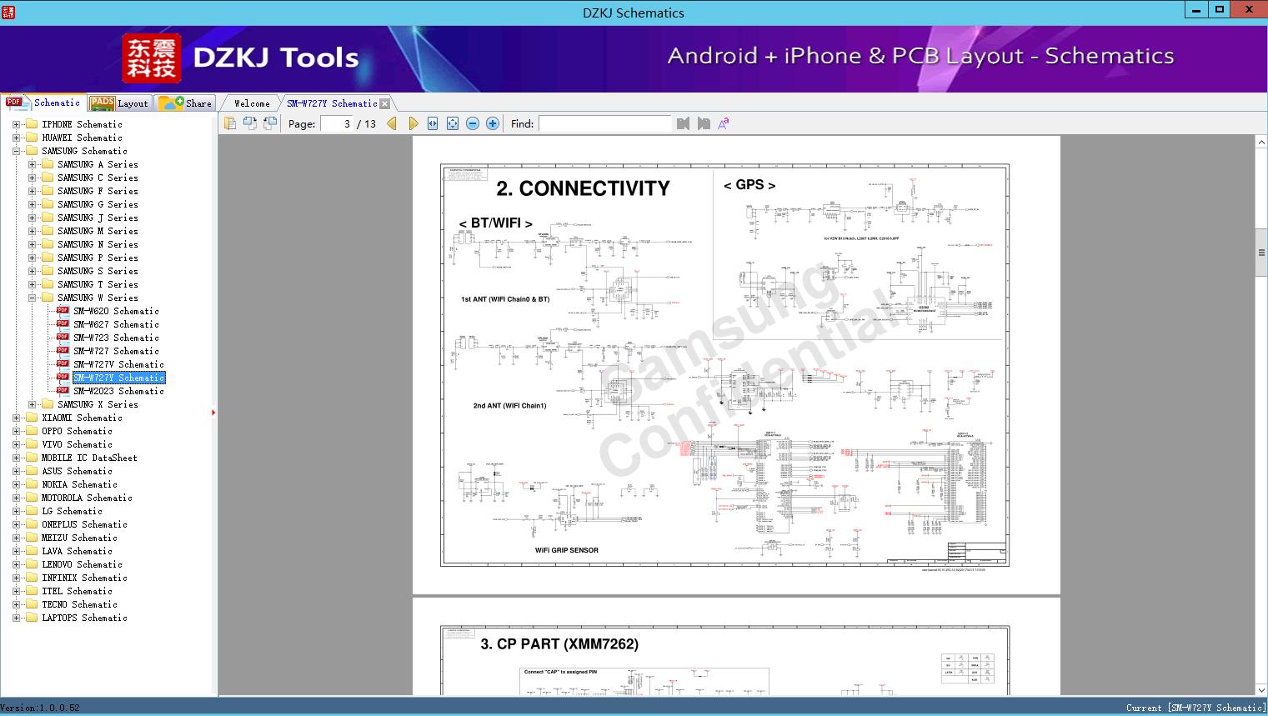The image size is (1268, 716).
Task: Collapse the SAMSUNG Schematic folder
Action: 16,151
